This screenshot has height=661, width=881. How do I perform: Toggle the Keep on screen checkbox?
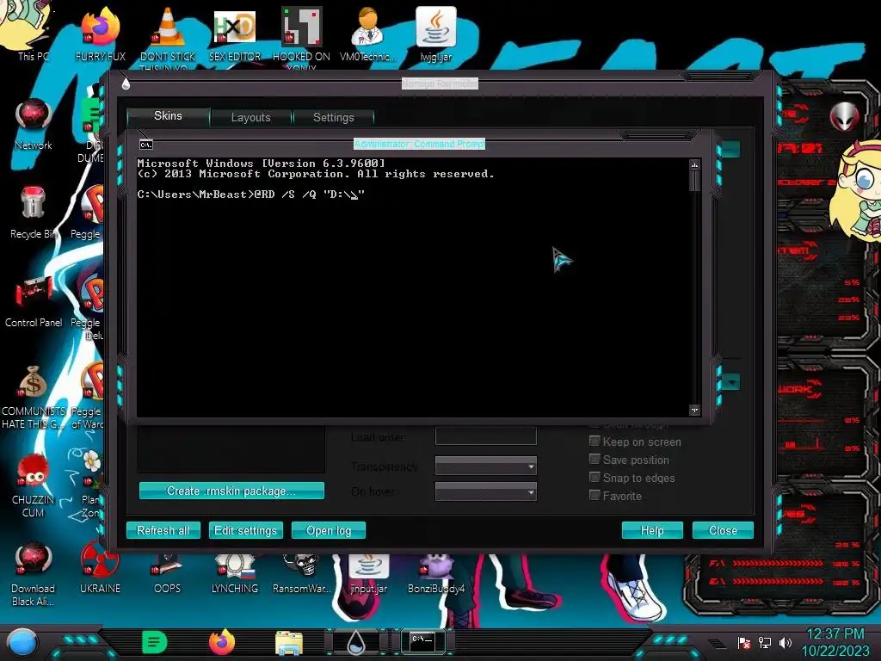[x=595, y=442]
